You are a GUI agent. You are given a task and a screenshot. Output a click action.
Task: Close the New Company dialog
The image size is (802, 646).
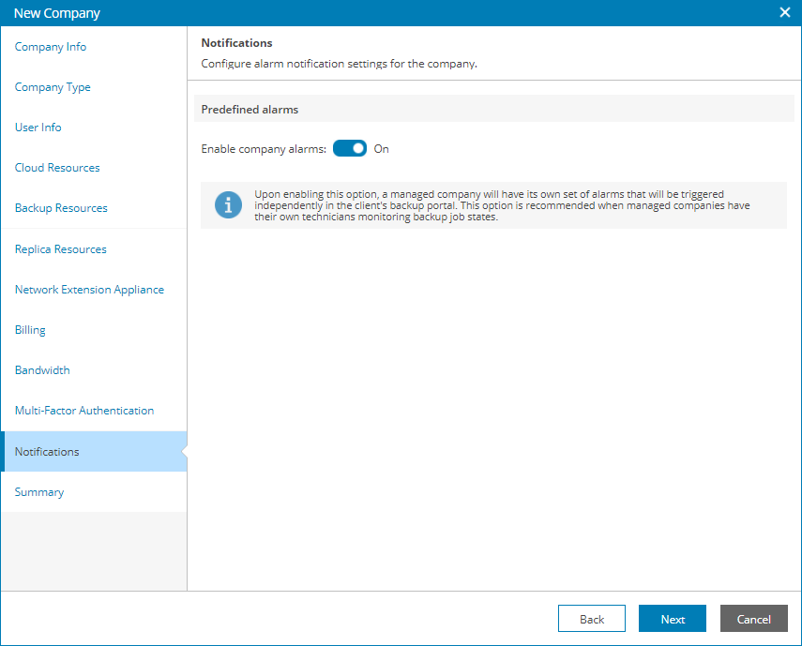785,13
